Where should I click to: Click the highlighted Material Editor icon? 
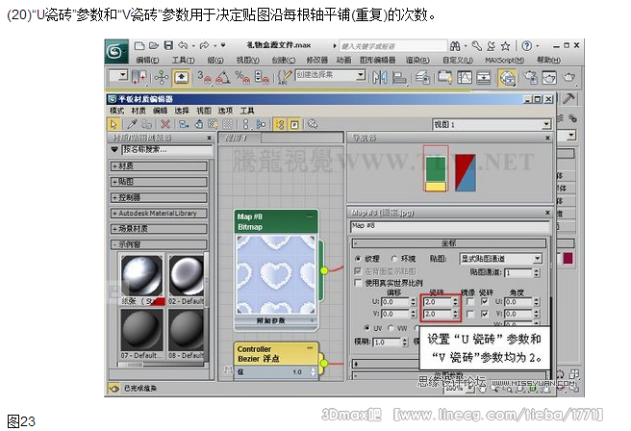point(507,78)
